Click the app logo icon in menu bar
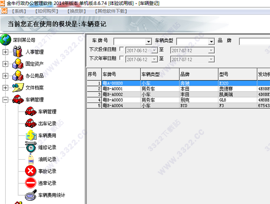Viewport: 270px width, 204px height. tap(4, 11)
